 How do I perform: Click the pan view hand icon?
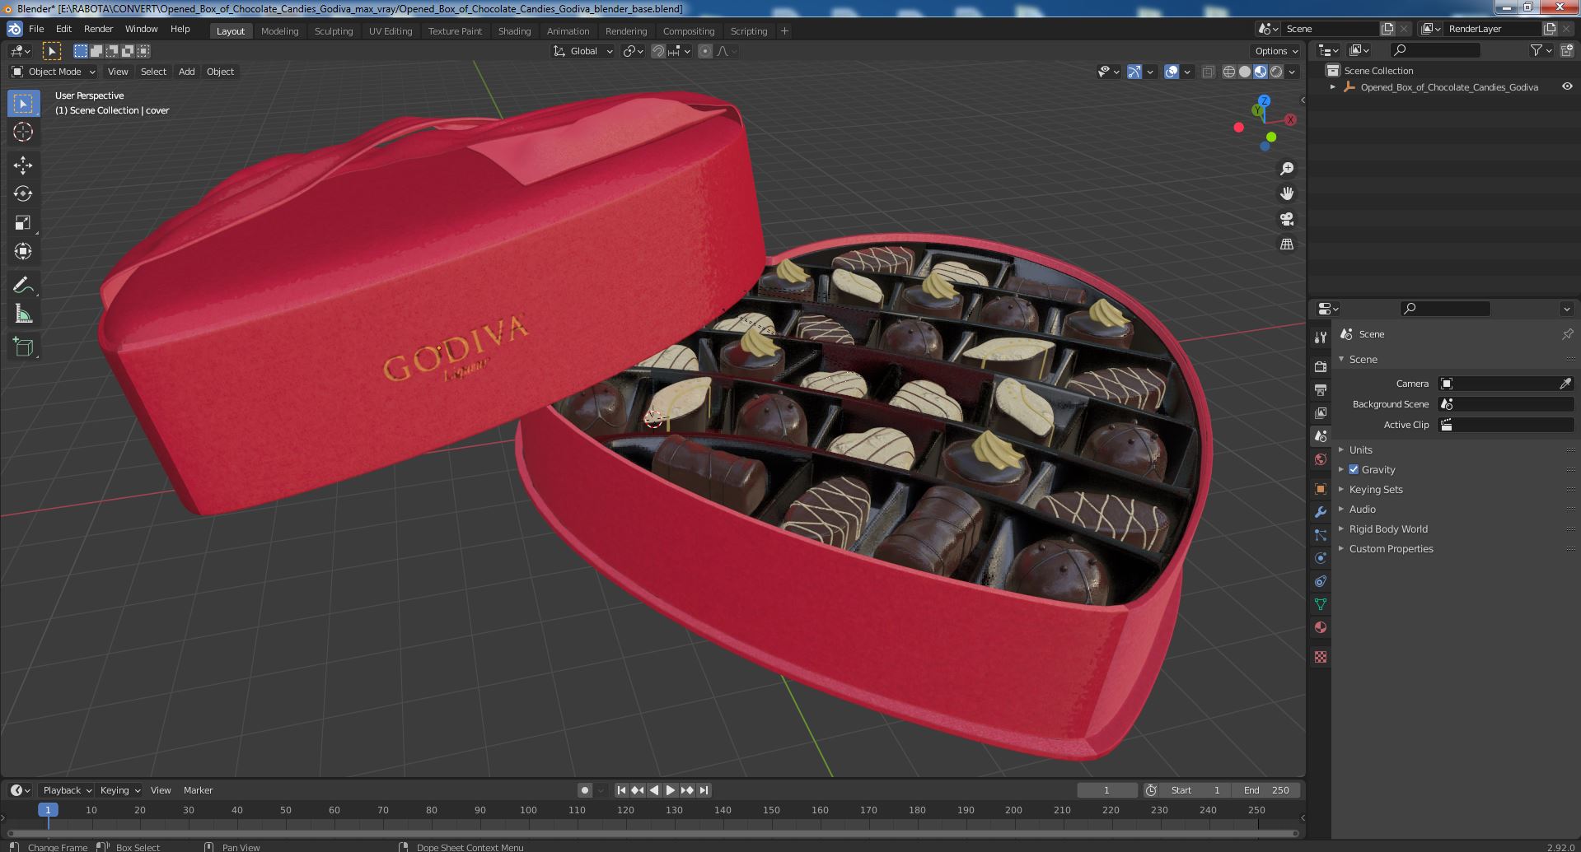coord(1287,193)
